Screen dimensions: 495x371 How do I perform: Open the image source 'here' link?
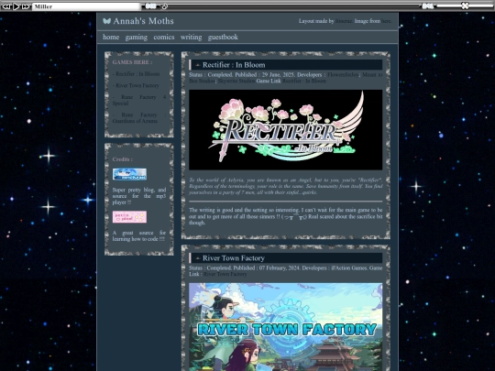tap(386, 21)
